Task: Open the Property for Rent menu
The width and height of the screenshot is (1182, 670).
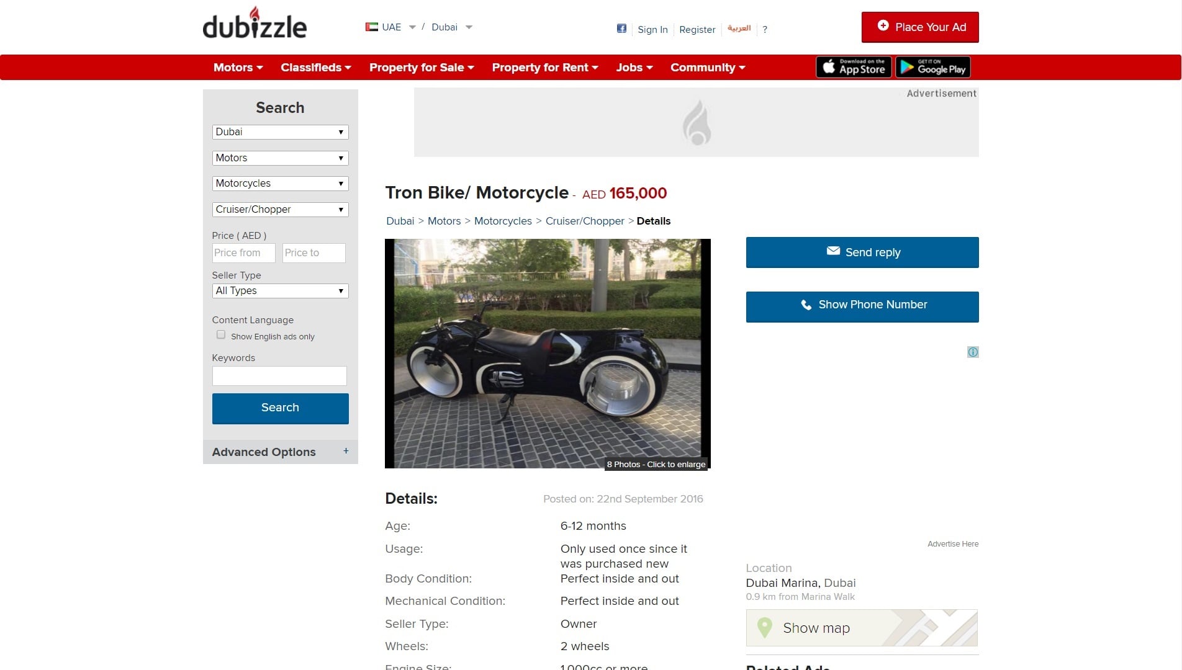Action: 545,67
